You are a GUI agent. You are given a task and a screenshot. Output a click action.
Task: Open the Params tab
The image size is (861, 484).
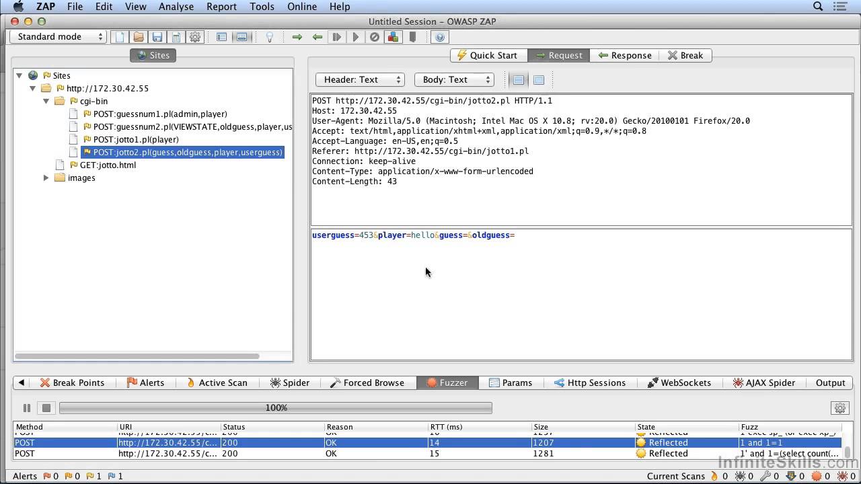click(511, 382)
